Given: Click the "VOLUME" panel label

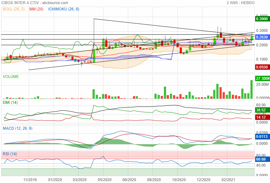Looking at the screenshot, I should (11, 77).
